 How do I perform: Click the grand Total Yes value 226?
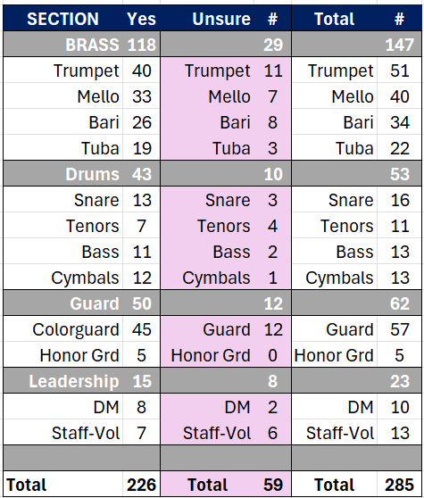click(x=141, y=485)
